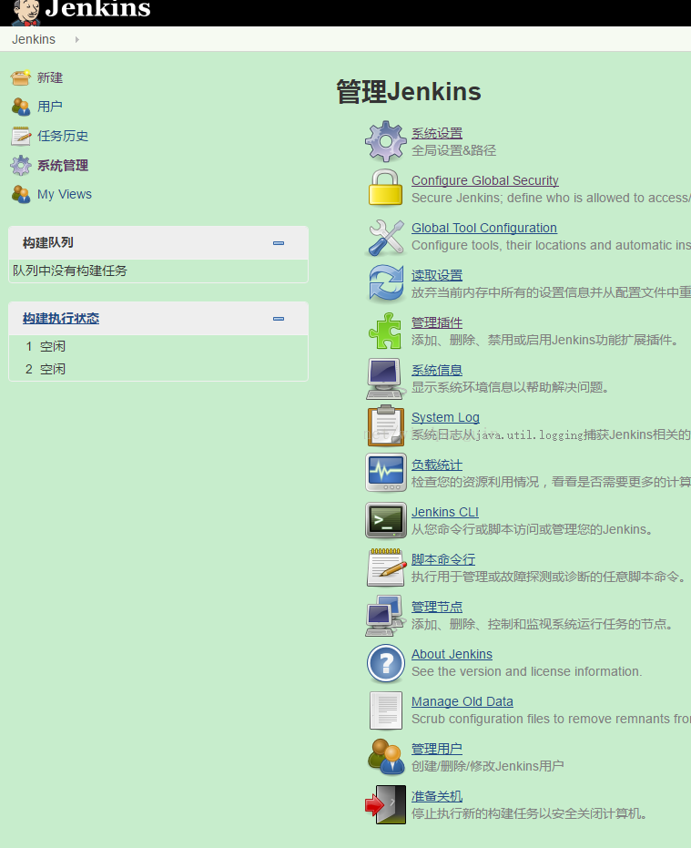Click the heartbeat monitor icon for 负载统计

385,473
